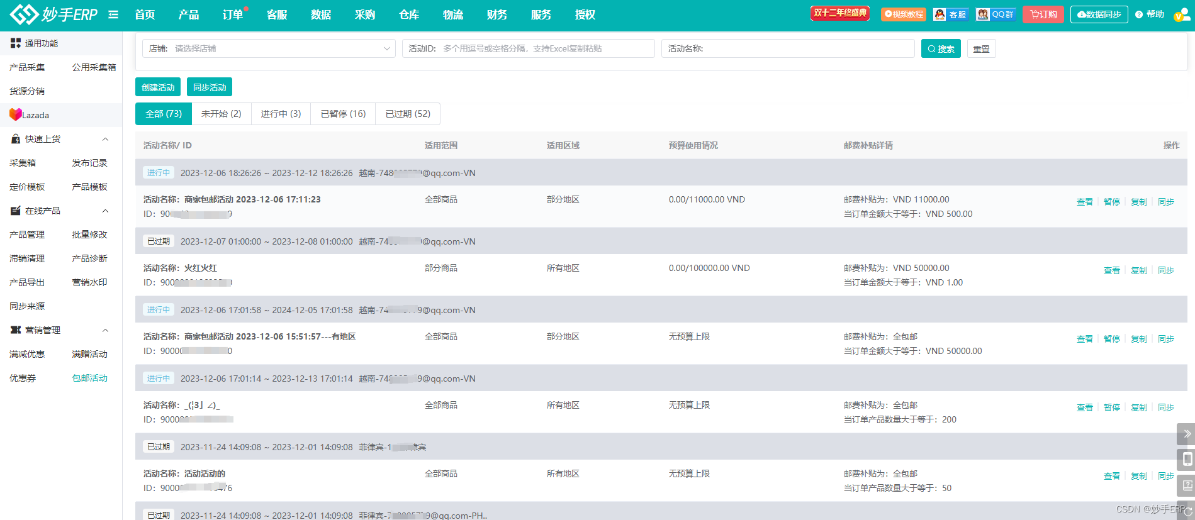Click the 妙手ERP logo
The image size is (1195, 520).
(53, 14)
